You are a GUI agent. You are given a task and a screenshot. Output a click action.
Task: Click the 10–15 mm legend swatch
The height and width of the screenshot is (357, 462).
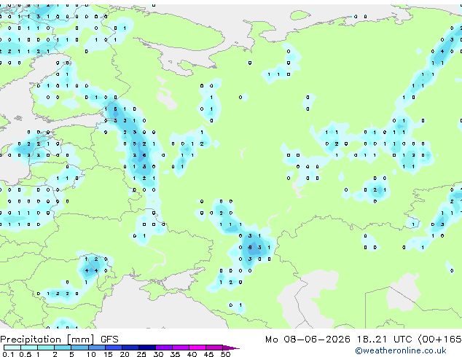(96, 348)
